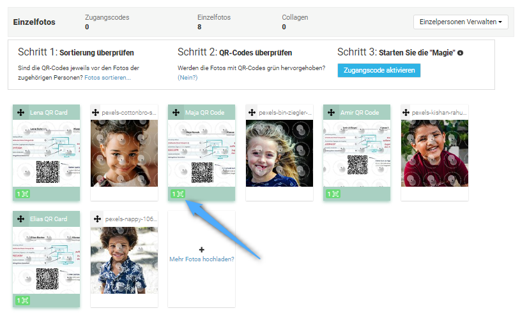Open the Fotos sortieren link
Screen dimensions: 520x318
point(107,78)
